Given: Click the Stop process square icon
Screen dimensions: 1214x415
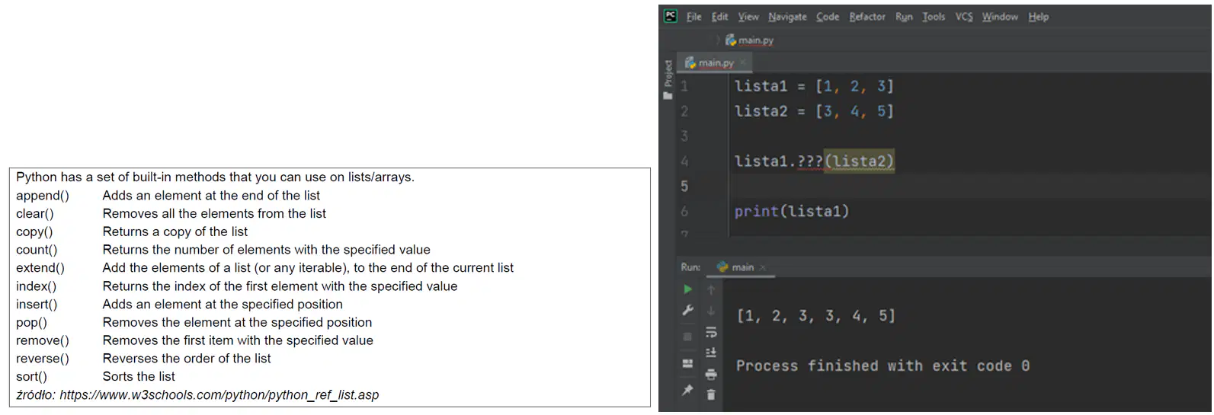Looking at the screenshot, I should tap(687, 336).
